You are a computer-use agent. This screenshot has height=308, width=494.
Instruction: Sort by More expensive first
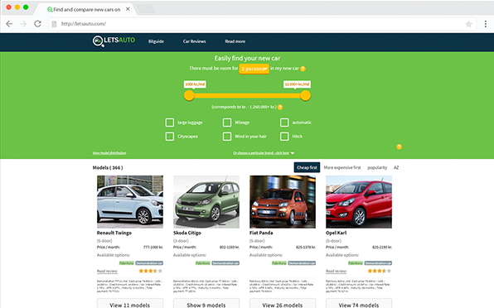pos(342,168)
